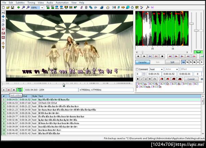Set shadow color with fourth AB button
Image resolution: width=206 pixels, height=148 pixels.
[x=180, y=79]
